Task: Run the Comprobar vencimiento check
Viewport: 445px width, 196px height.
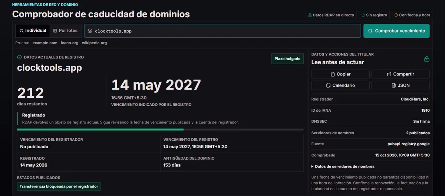Action: [396, 31]
